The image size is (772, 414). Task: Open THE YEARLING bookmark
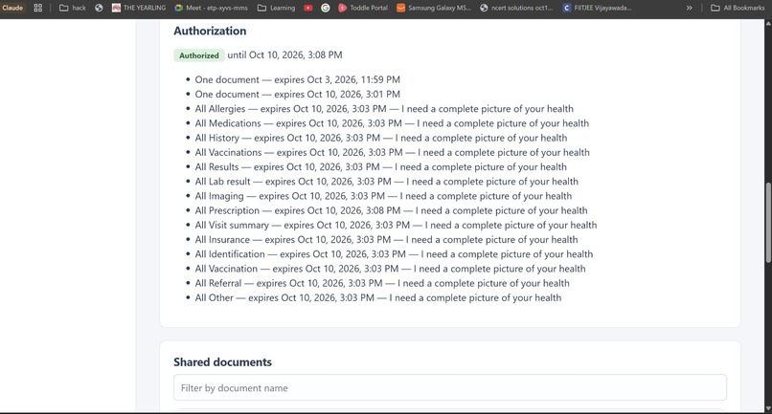(x=139, y=8)
